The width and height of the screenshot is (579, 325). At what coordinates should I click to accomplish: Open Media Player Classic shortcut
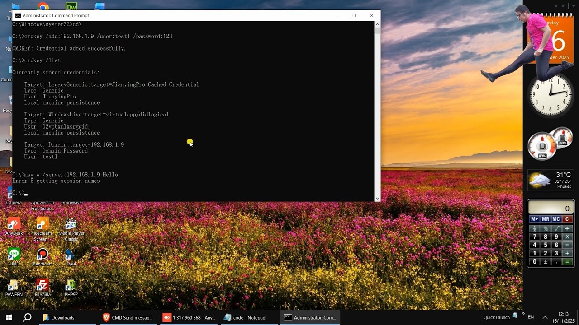71,229
